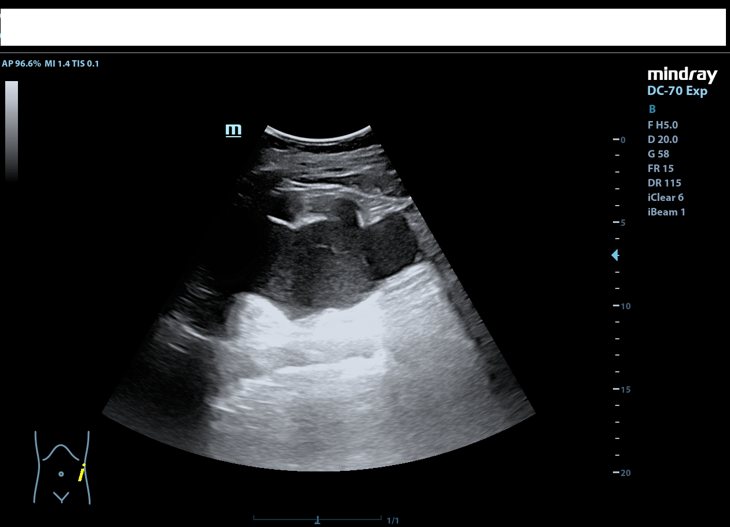The height and width of the screenshot is (527, 730).
Task: Click the mindray logo
Action: (682, 75)
